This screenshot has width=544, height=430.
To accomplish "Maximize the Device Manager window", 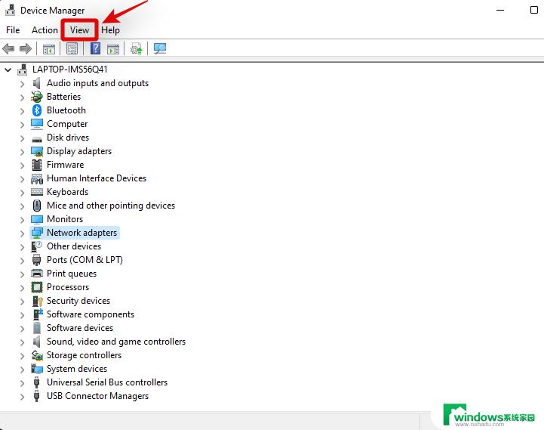I will (x=534, y=10).
